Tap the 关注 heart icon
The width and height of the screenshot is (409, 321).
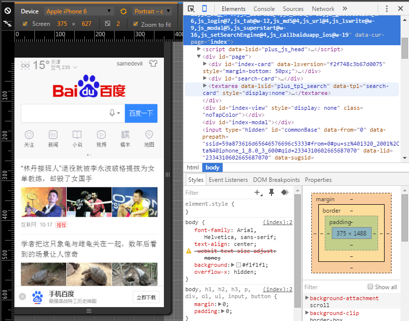pos(29,135)
